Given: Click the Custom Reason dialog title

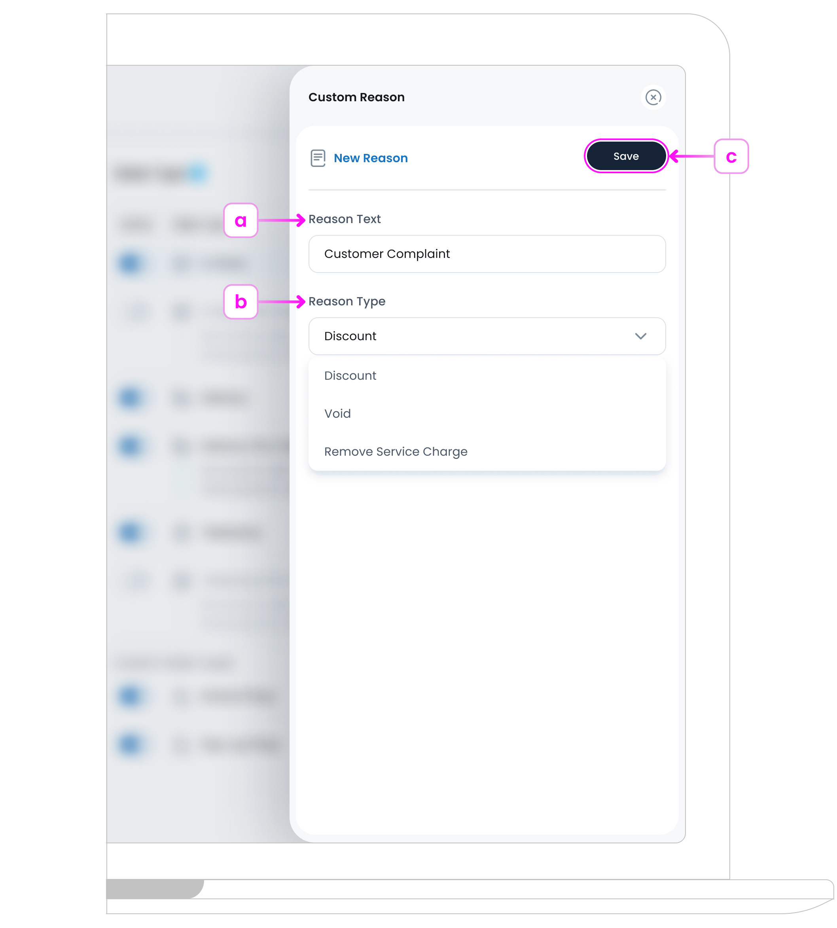Looking at the screenshot, I should (x=356, y=97).
